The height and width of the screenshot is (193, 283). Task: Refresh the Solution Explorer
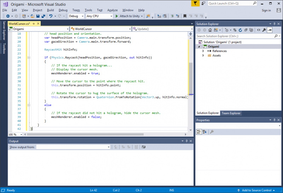pyautogui.click(x=240, y=30)
